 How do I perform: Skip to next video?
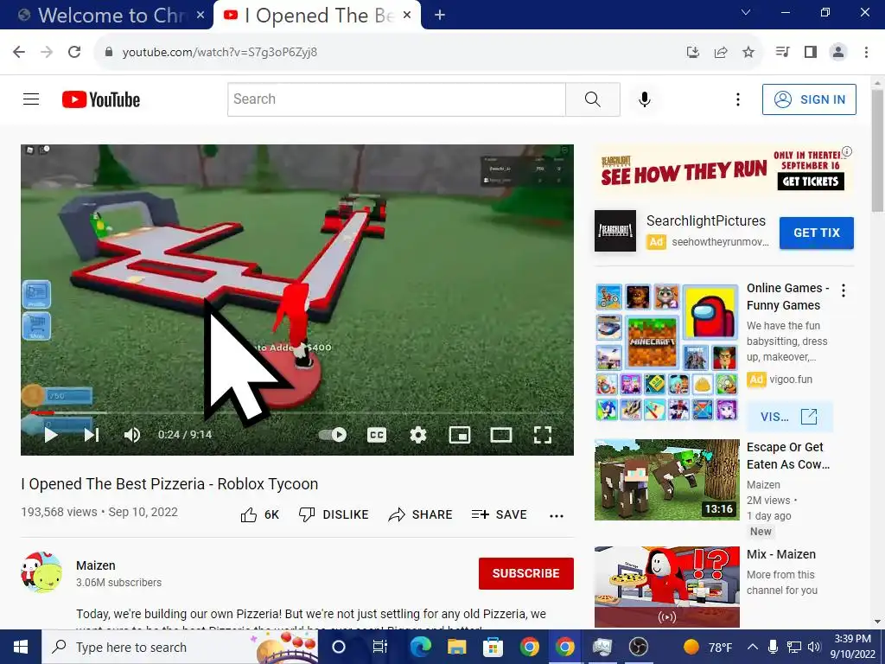pos(92,435)
